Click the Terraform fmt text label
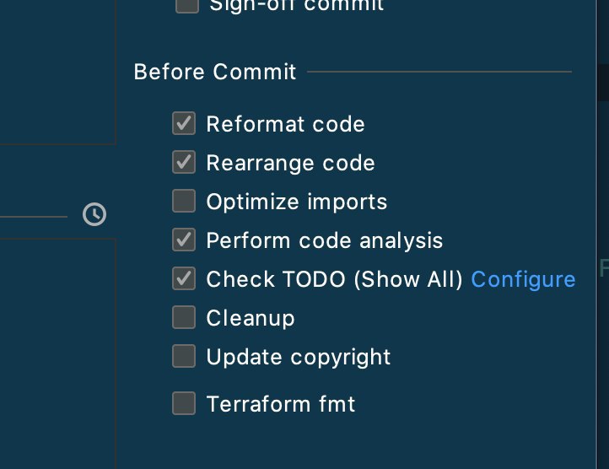The width and height of the screenshot is (609, 469). (281, 404)
